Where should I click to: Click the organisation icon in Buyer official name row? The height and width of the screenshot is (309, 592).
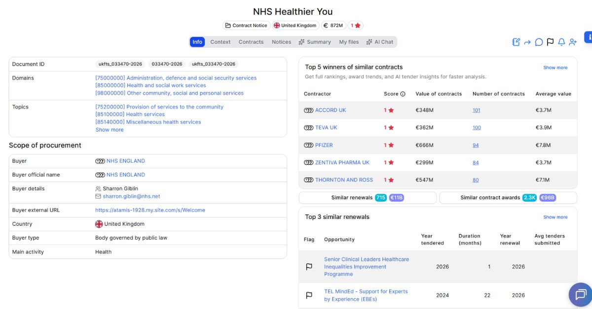point(100,175)
